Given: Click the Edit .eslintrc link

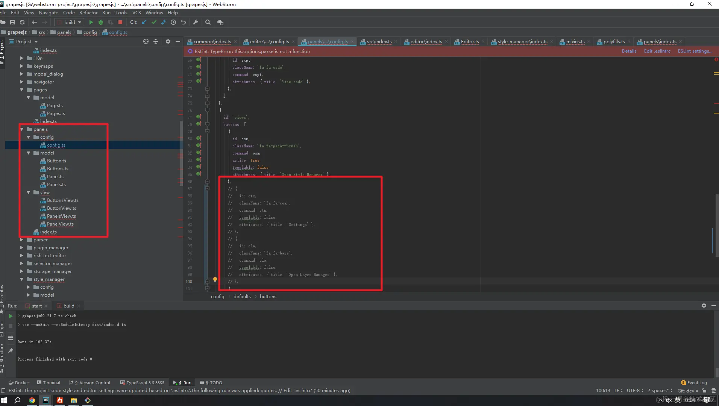Looking at the screenshot, I should pos(657,51).
